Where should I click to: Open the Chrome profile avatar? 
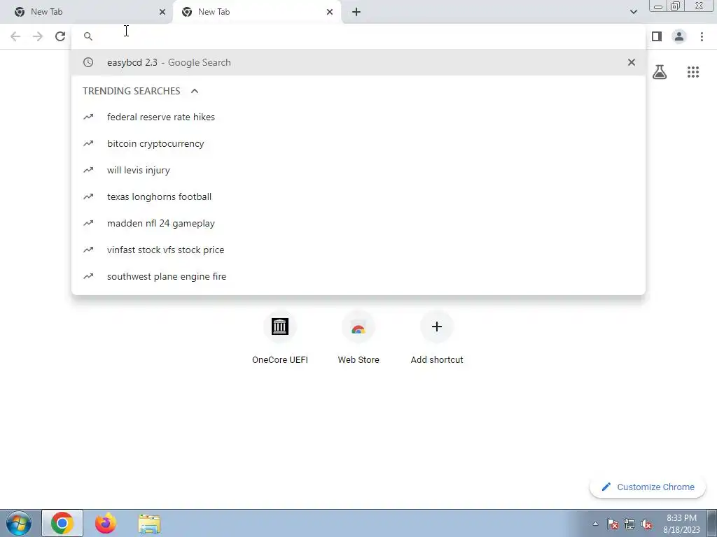point(679,36)
